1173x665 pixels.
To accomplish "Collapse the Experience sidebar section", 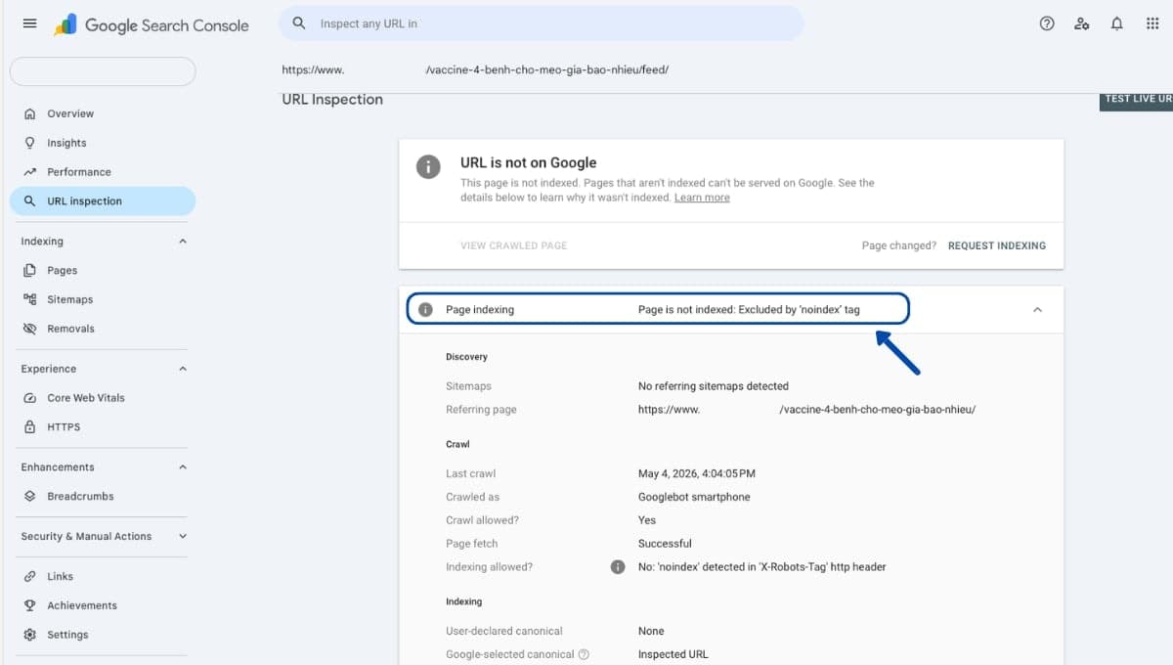I will [183, 369].
